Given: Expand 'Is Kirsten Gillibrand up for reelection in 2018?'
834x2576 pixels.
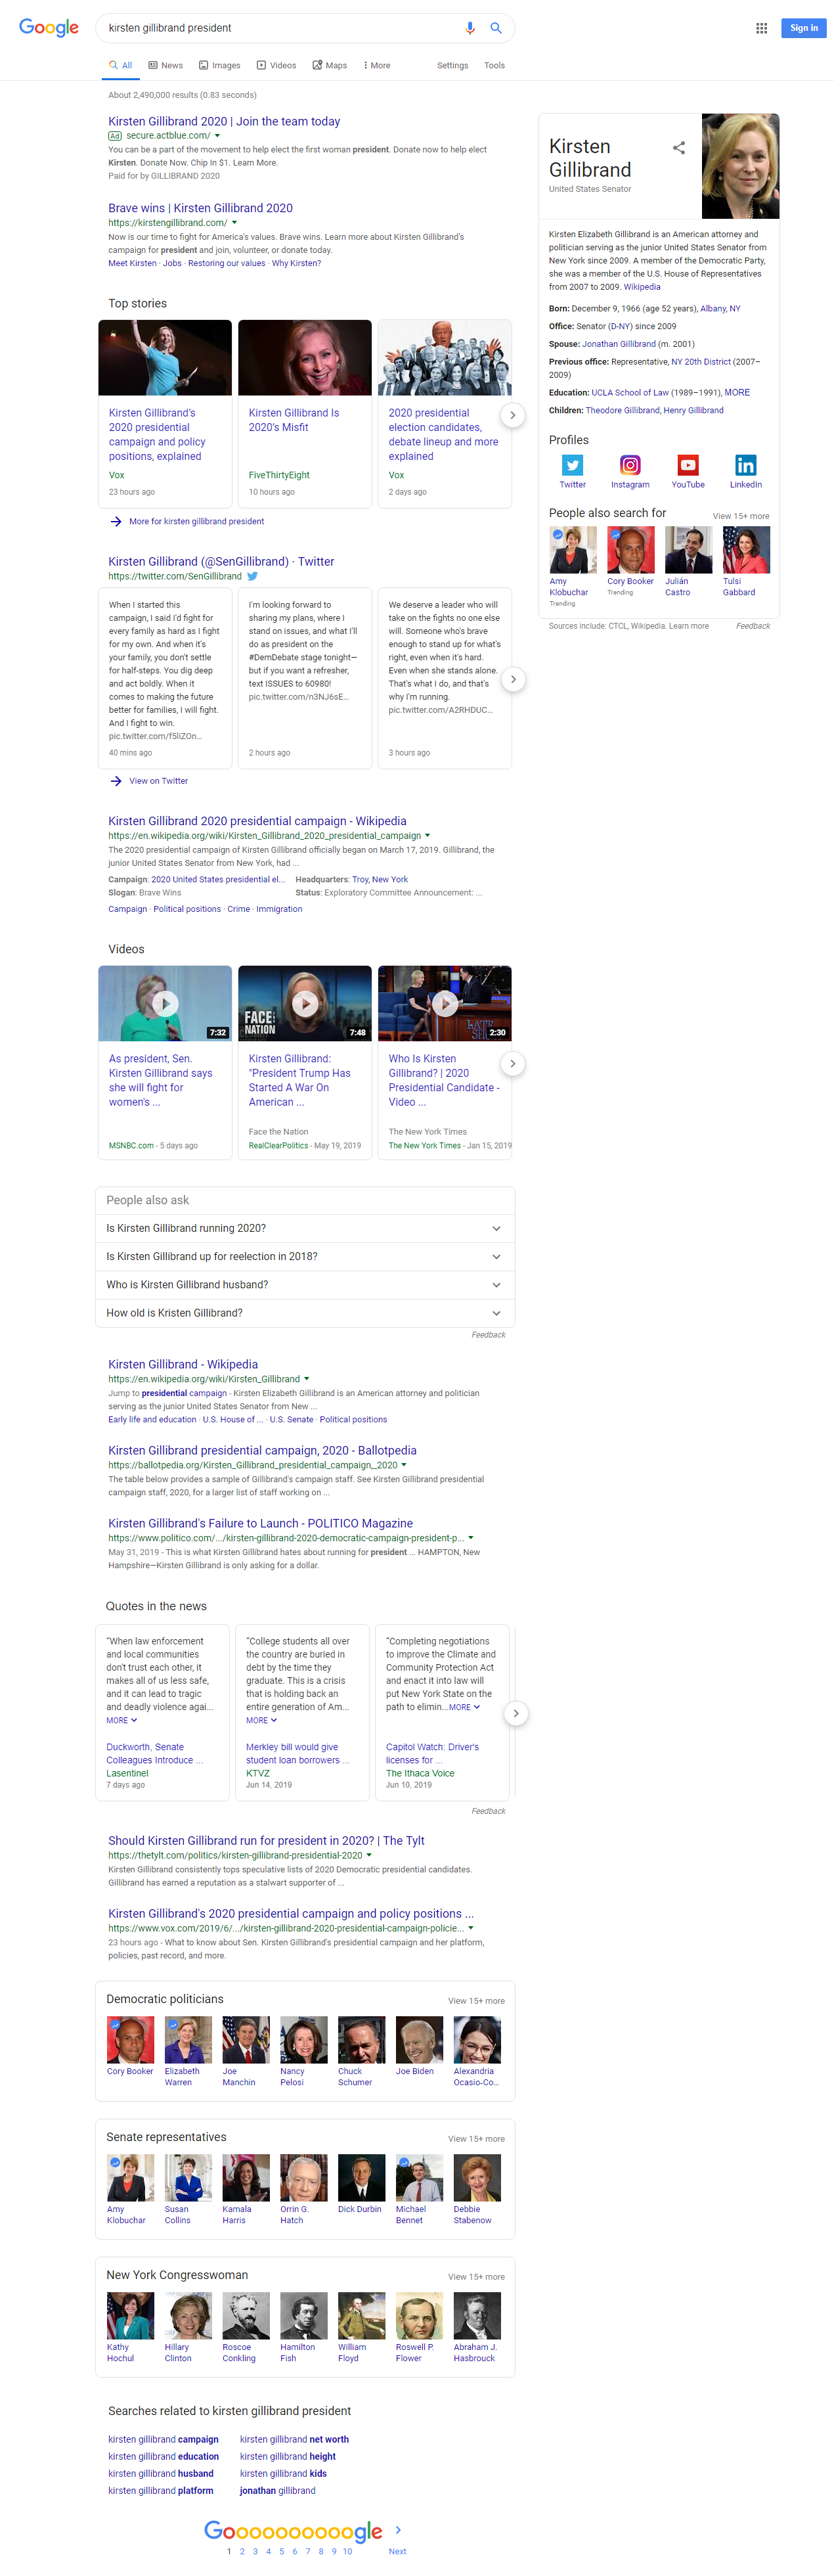Looking at the screenshot, I should [x=305, y=1256].
